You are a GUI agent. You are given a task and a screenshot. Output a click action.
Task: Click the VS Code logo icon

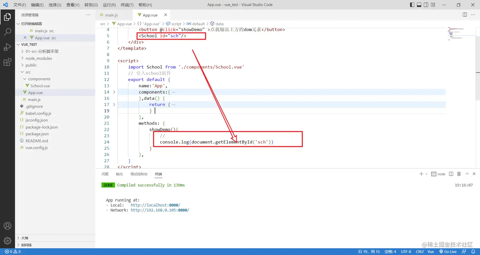[x=5, y=5]
